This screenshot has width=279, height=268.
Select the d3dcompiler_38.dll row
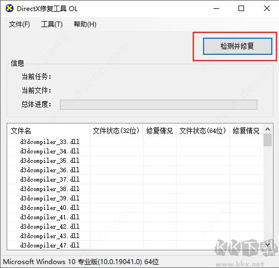pyautogui.click(x=135, y=189)
